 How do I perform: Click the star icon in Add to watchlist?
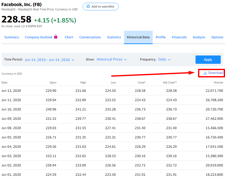click(88, 7)
